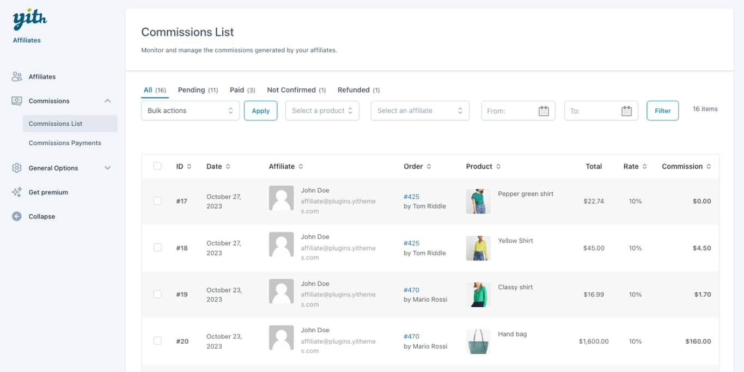This screenshot has width=744, height=372.
Task: Click the Hand bag product thumbnail
Action: (x=478, y=341)
